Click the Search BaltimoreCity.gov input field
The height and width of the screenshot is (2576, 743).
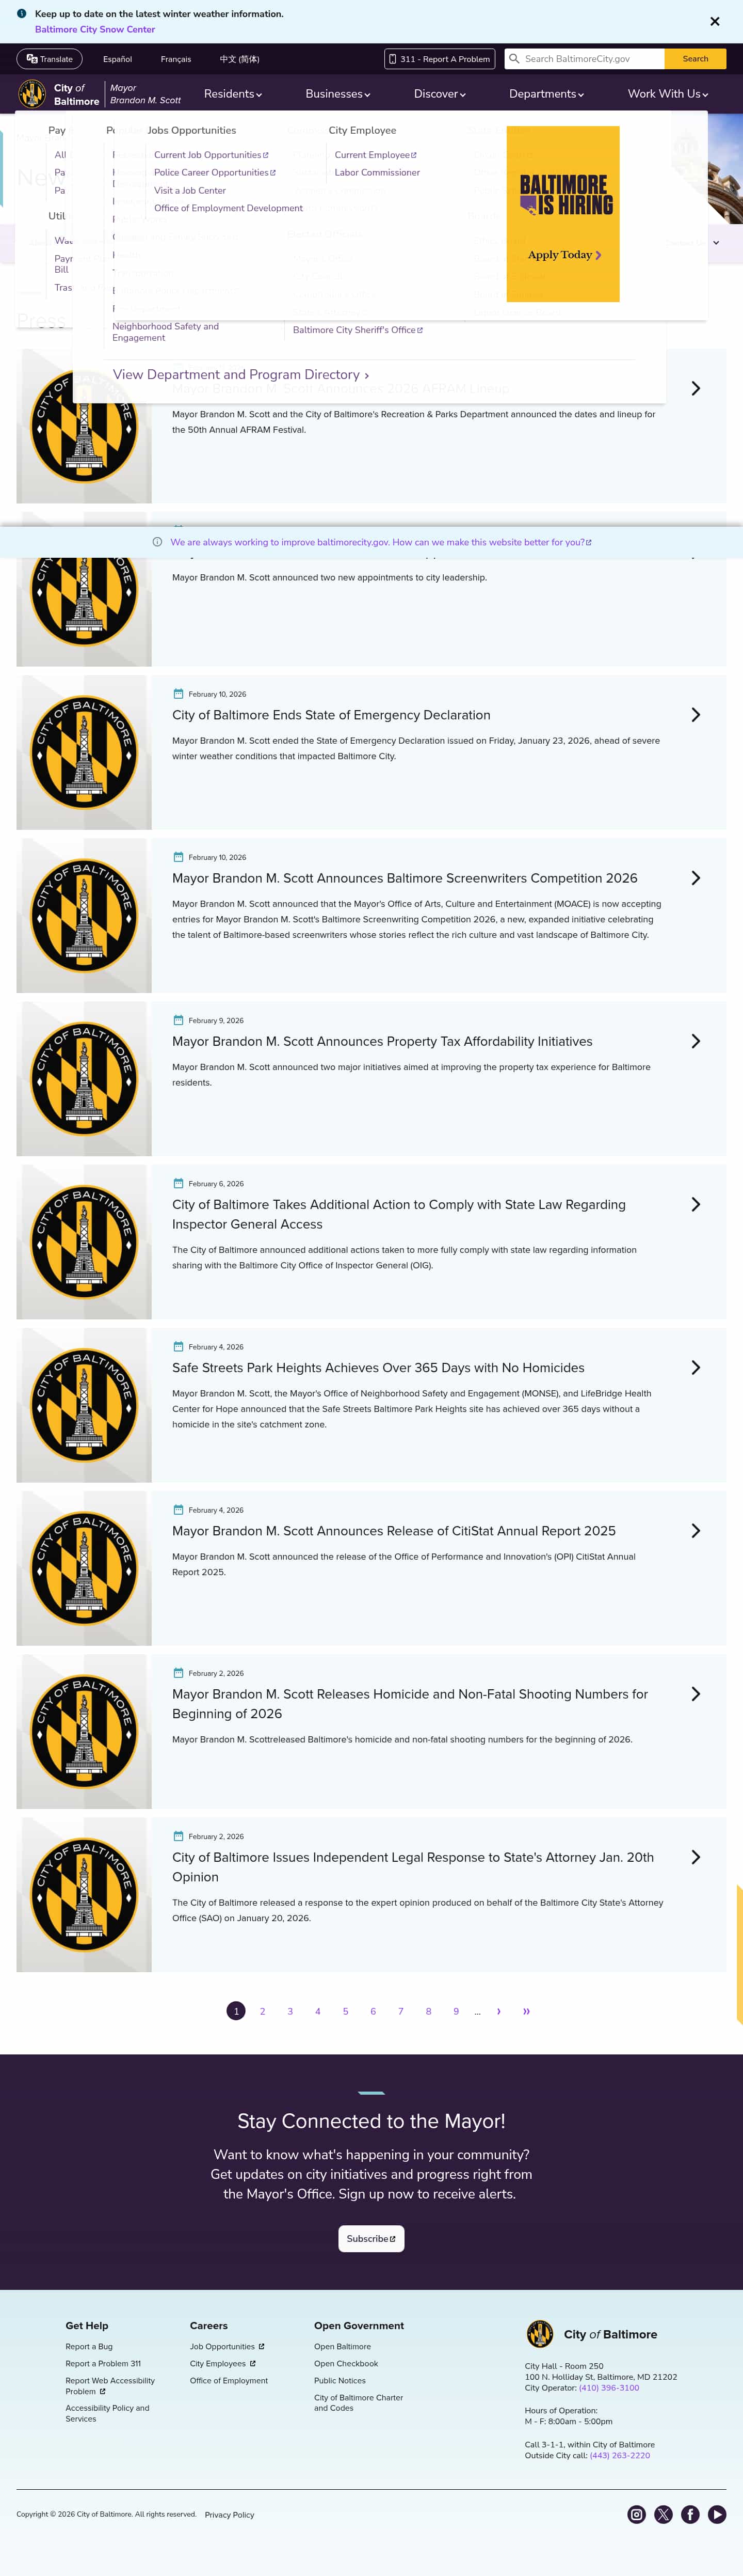click(x=584, y=59)
